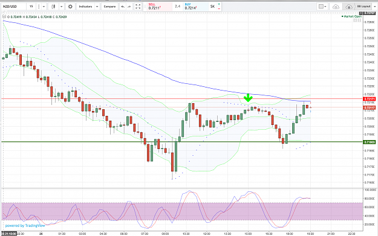Click the OHLC values legend text

[x=37, y=17]
